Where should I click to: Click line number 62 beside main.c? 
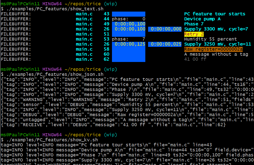tap(106, 59)
